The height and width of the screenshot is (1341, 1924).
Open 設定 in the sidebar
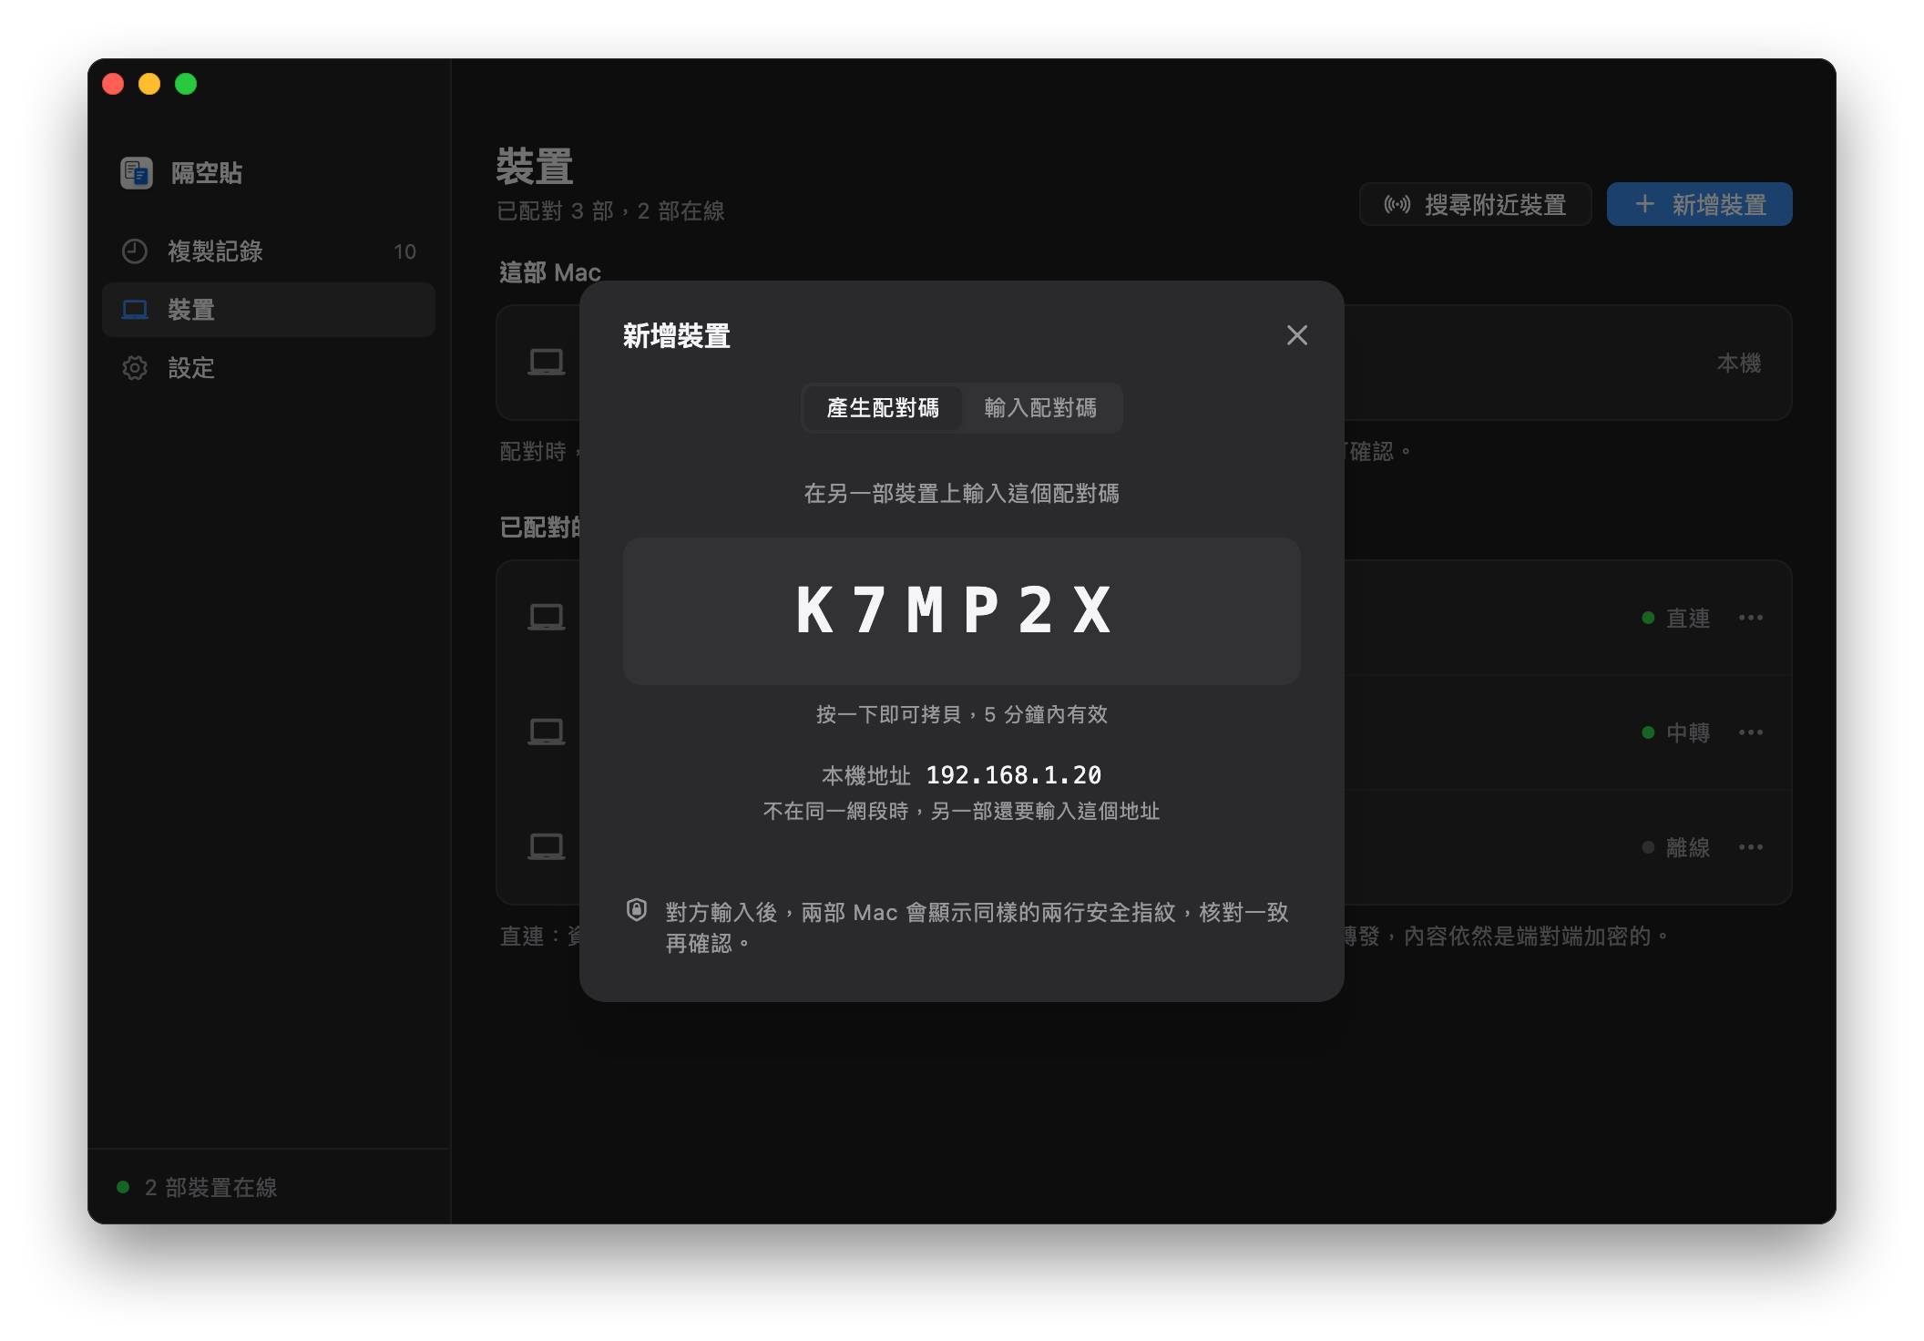(x=269, y=368)
